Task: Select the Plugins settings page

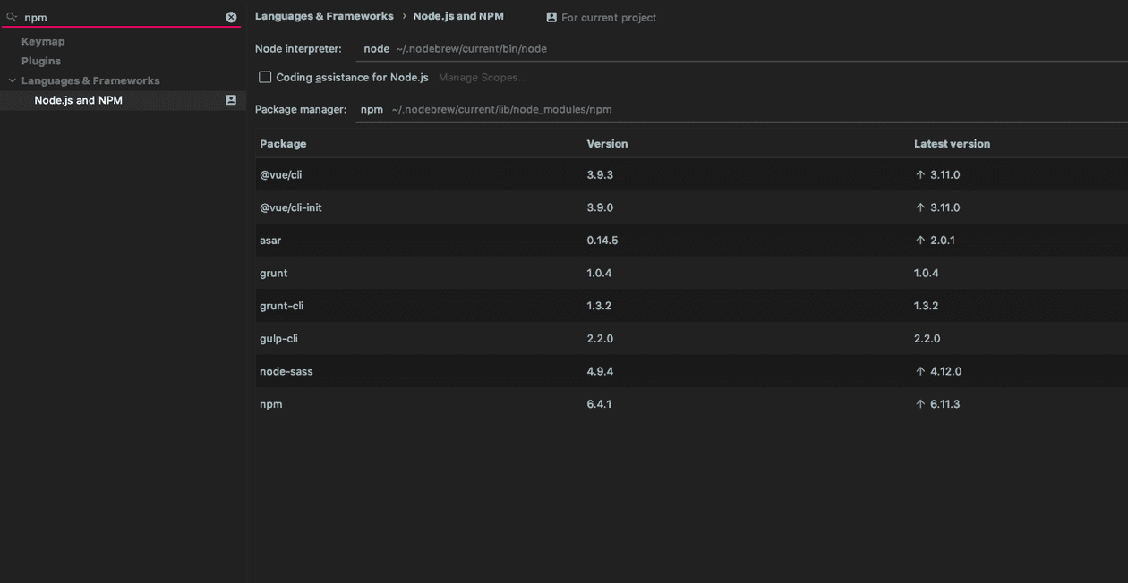Action: (x=40, y=61)
